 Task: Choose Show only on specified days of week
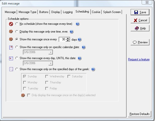(x=17, y=69)
